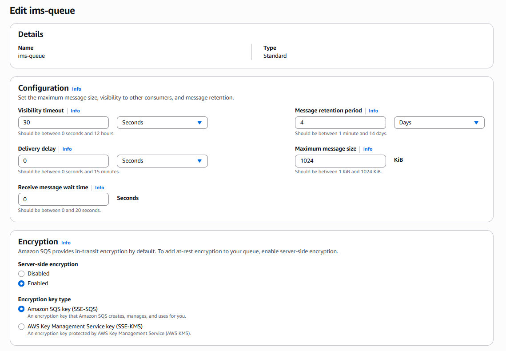506x351 pixels.
Task: Click the Delivery delay value input
Action: click(63, 161)
